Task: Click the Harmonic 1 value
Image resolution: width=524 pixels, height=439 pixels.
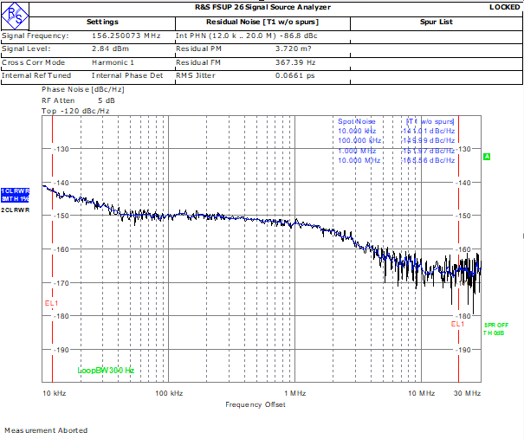Action: pyautogui.click(x=113, y=62)
